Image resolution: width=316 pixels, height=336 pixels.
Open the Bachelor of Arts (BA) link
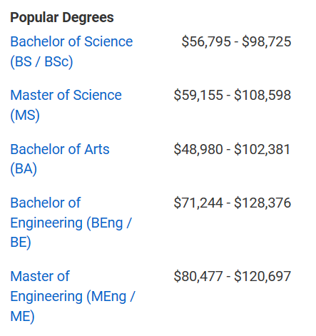click(x=60, y=159)
